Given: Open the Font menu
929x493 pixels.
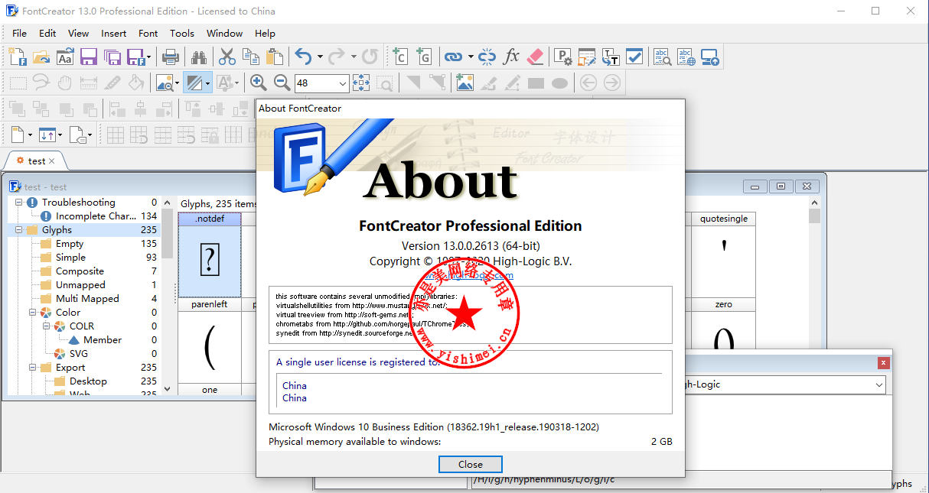Looking at the screenshot, I should [x=148, y=33].
